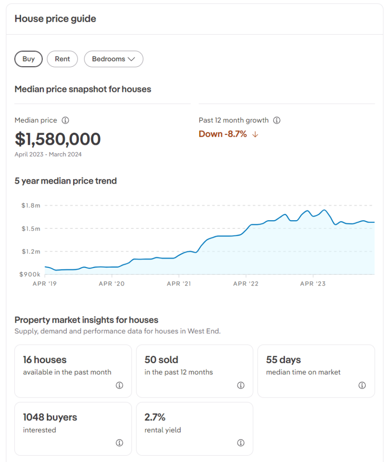Click the APR '23 point on trend chart
Image resolution: width=386 pixels, height=462 pixels.
313,283
